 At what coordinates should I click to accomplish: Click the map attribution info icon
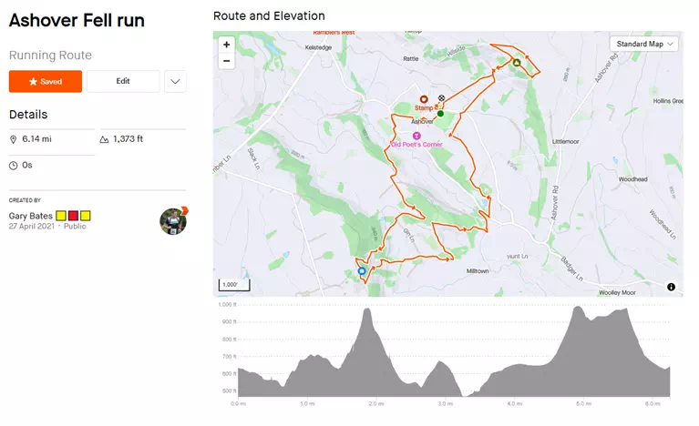pyautogui.click(x=671, y=287)
